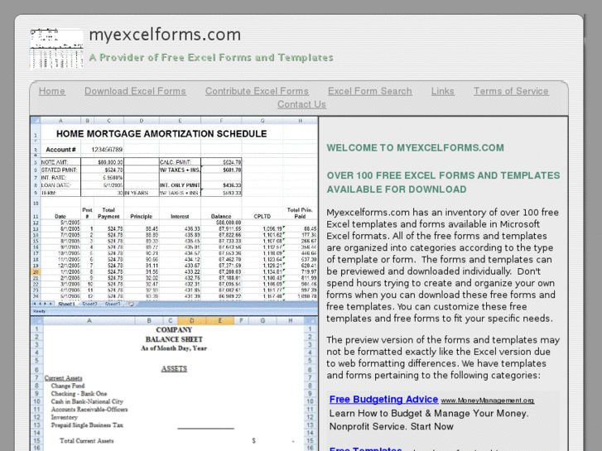Viewport: 602px width, 451px height.
Task: Click the Free Budgeting Advice ad link
Action: pyautogui.click(x=383, y=399)
